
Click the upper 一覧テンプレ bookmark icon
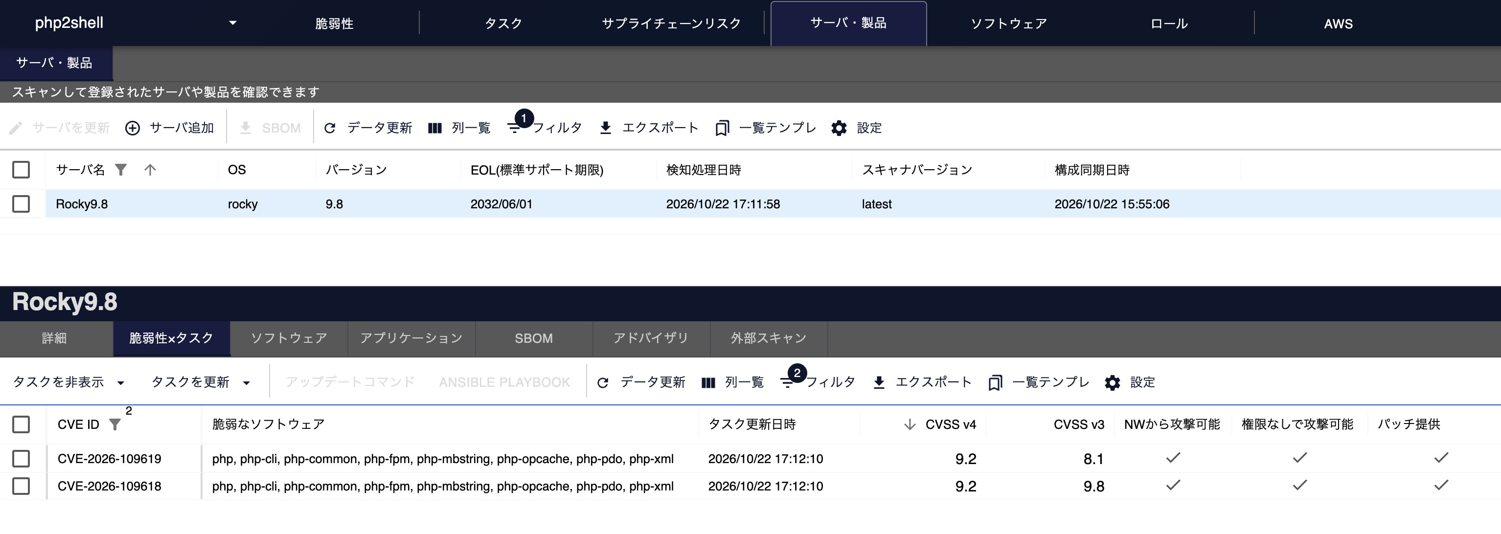tap(722, 128)
